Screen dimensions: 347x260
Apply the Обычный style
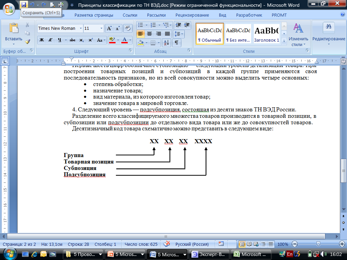[x=209, y=34]
